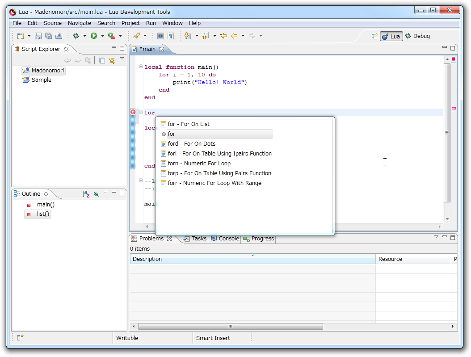471x357 pixels.
Task: Open the Navigate menu
Action: click(79, 23)
